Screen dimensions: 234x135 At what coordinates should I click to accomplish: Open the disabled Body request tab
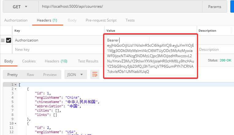(72, 20)
